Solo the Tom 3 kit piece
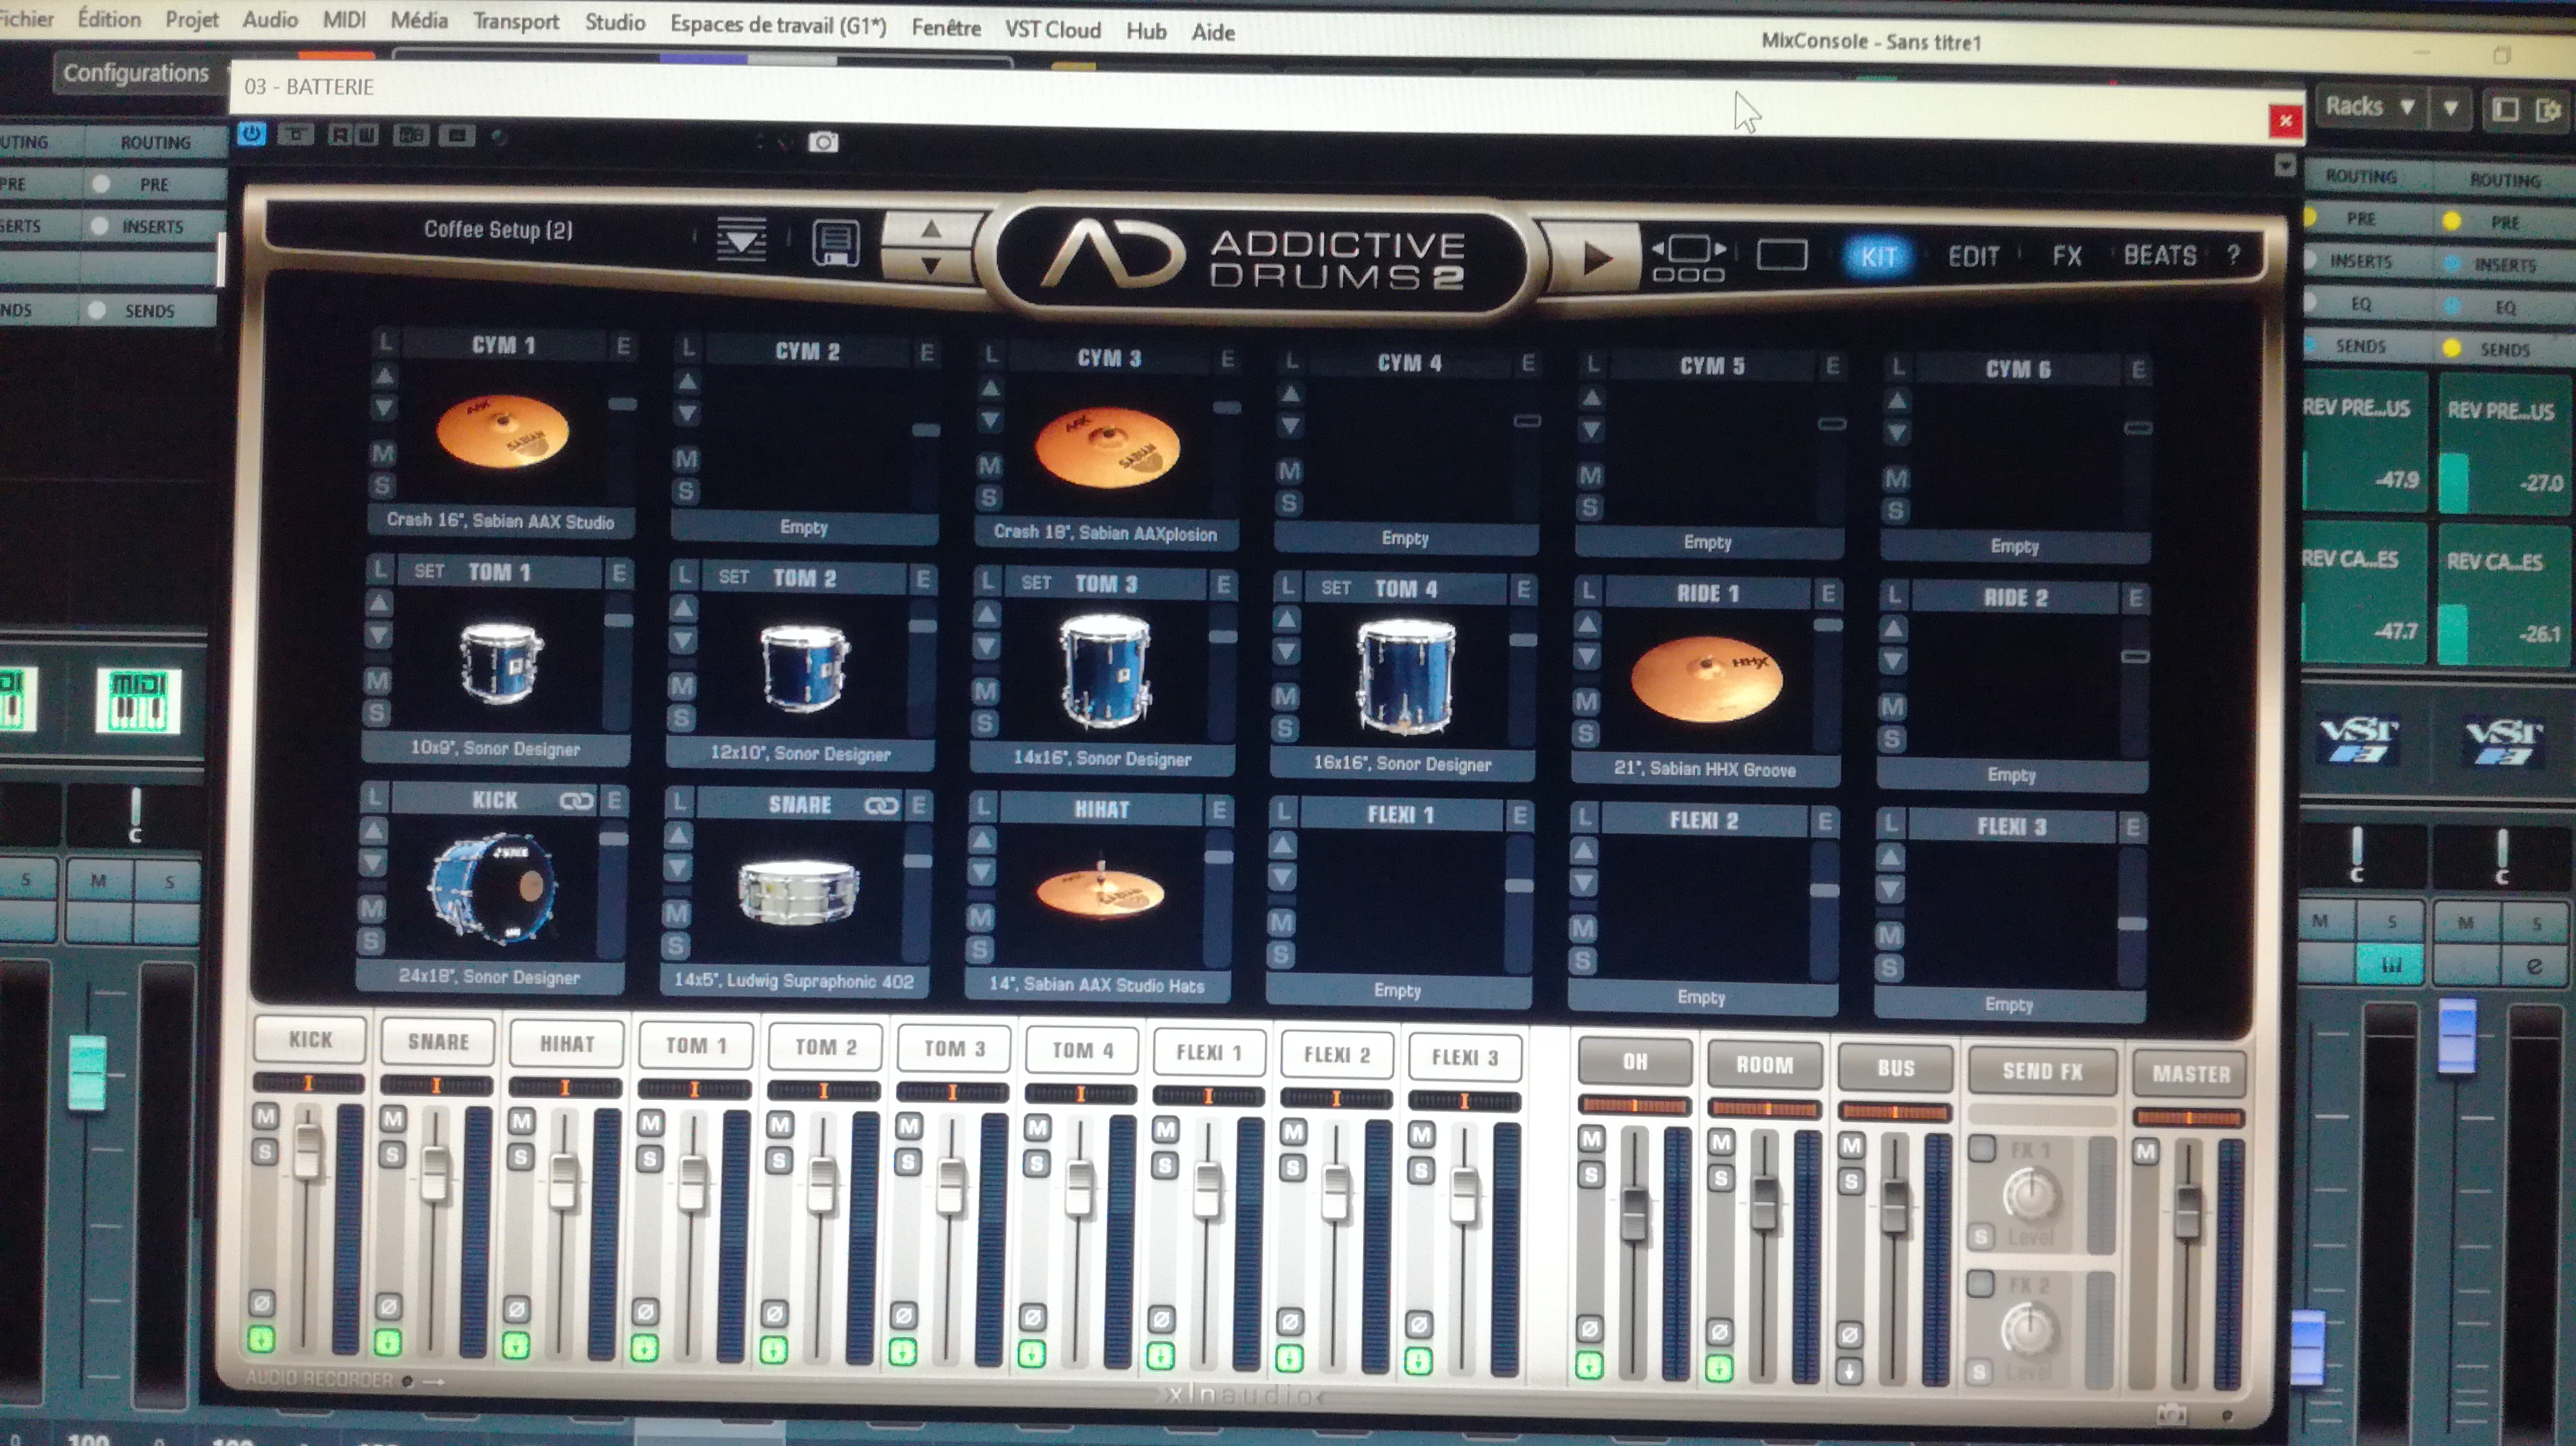Viewport: 2576px width, 1446px height. (985, 722)
